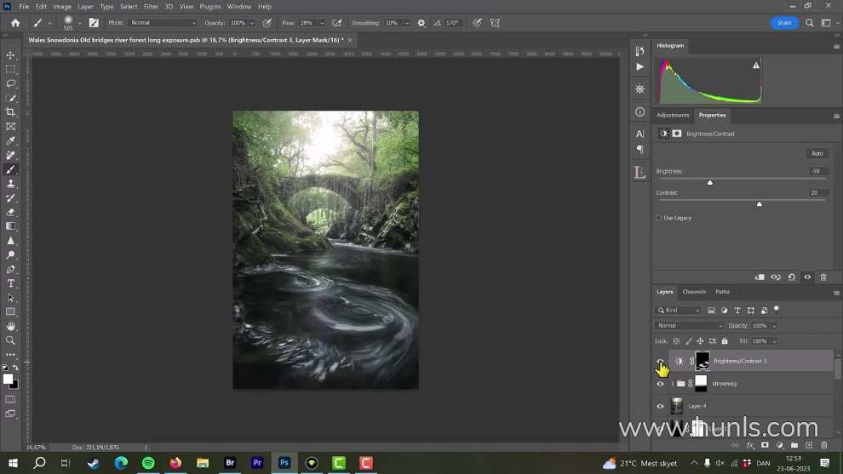Open Spotify from the taskbar
843x474 pixels.
[x=148, y=463]
